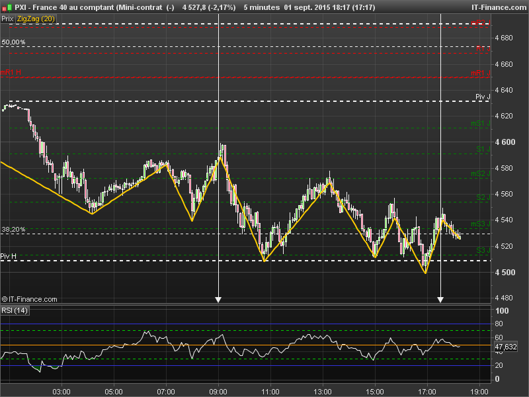Click the mS2 J support label
Viewport: 529px width, 397px height.
click(481, 173)
